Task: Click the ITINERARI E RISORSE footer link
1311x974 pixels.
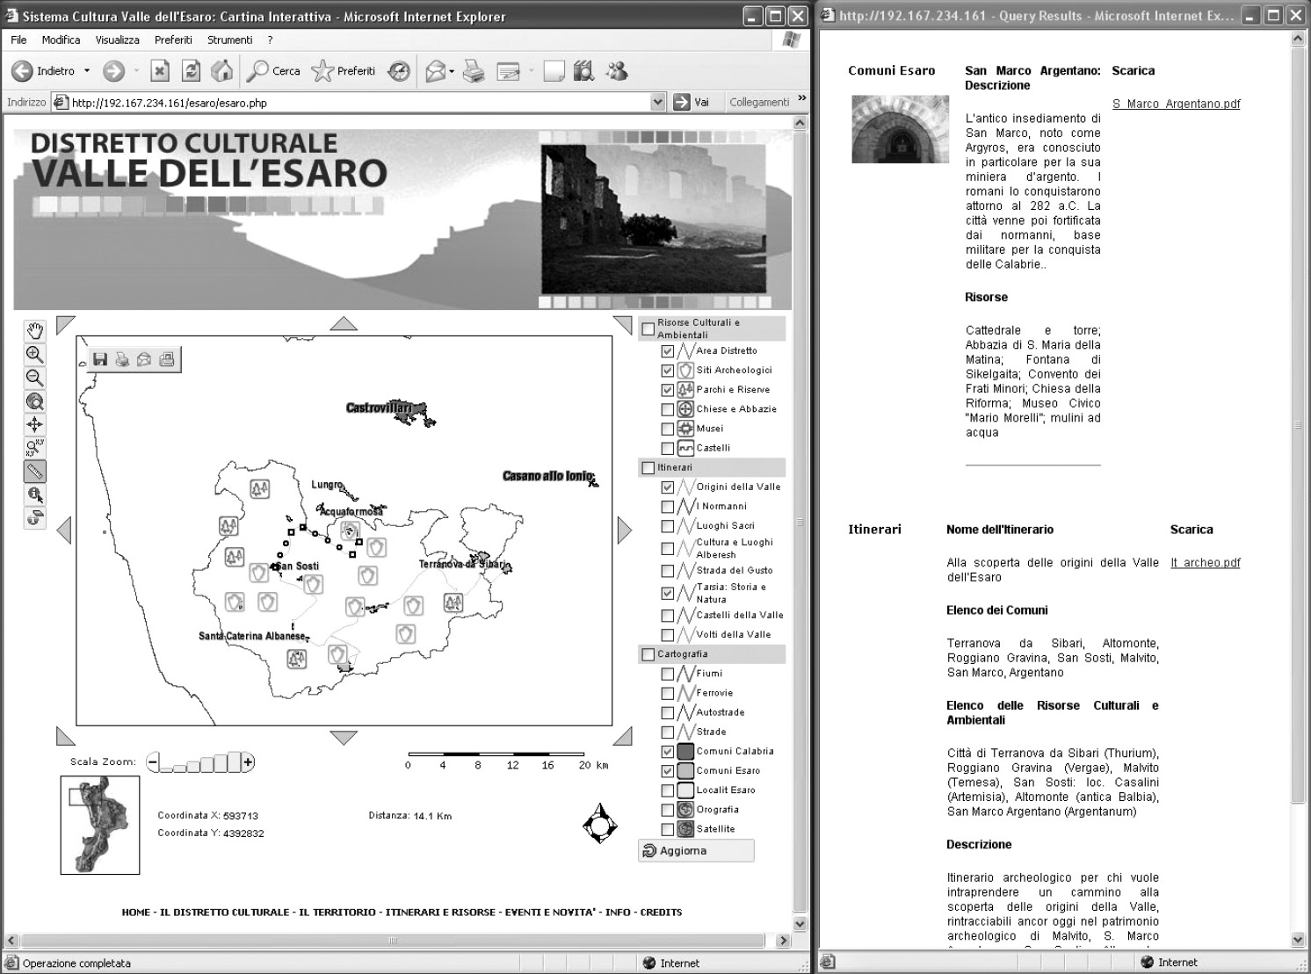Action: (440, 913)
